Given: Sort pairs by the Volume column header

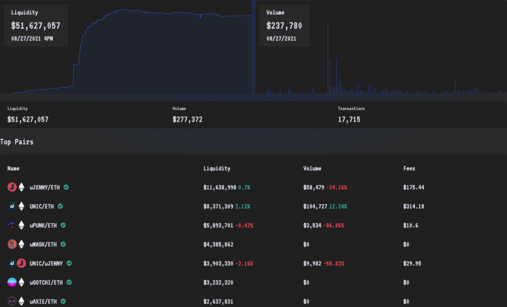Looking at the screenshot, I should 312,169.
